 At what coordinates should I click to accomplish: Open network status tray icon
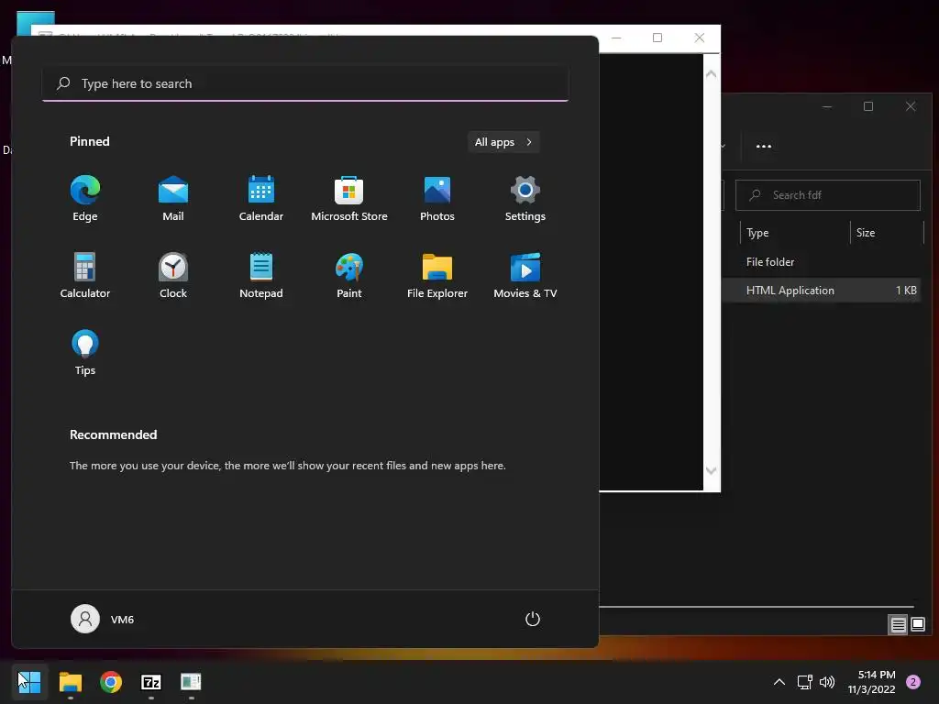point(805,682)
